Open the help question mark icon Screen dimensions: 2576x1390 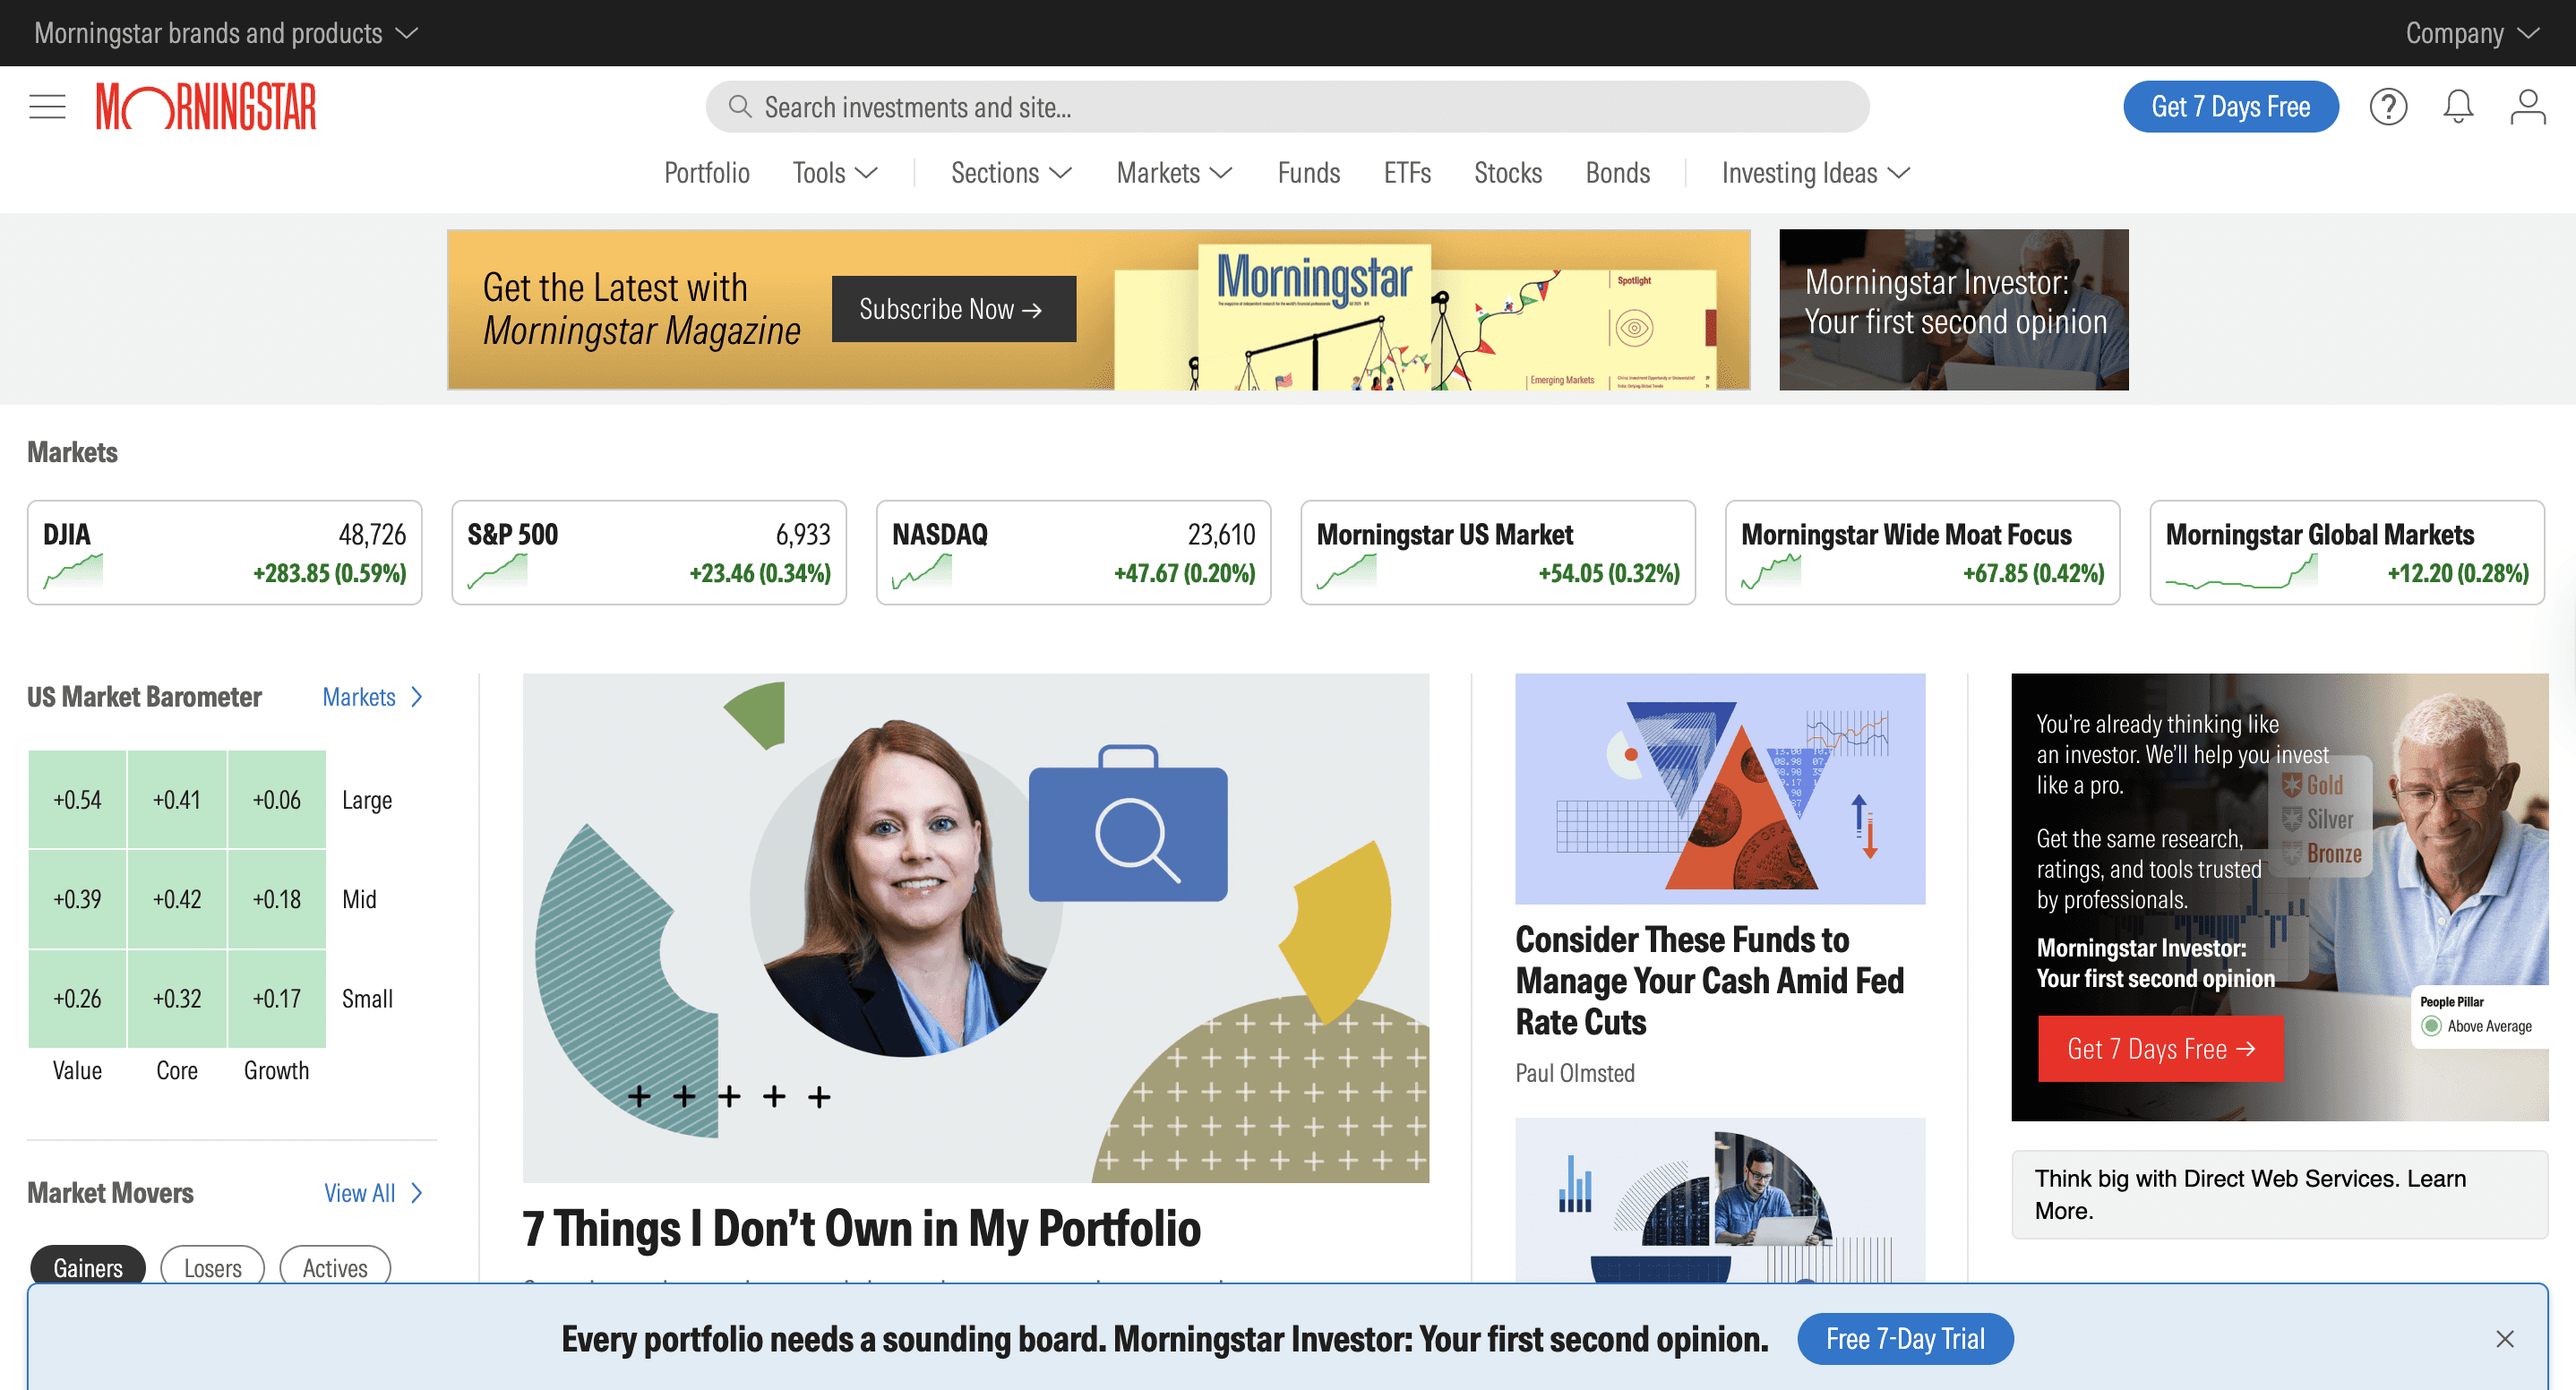pos(2388,107)
